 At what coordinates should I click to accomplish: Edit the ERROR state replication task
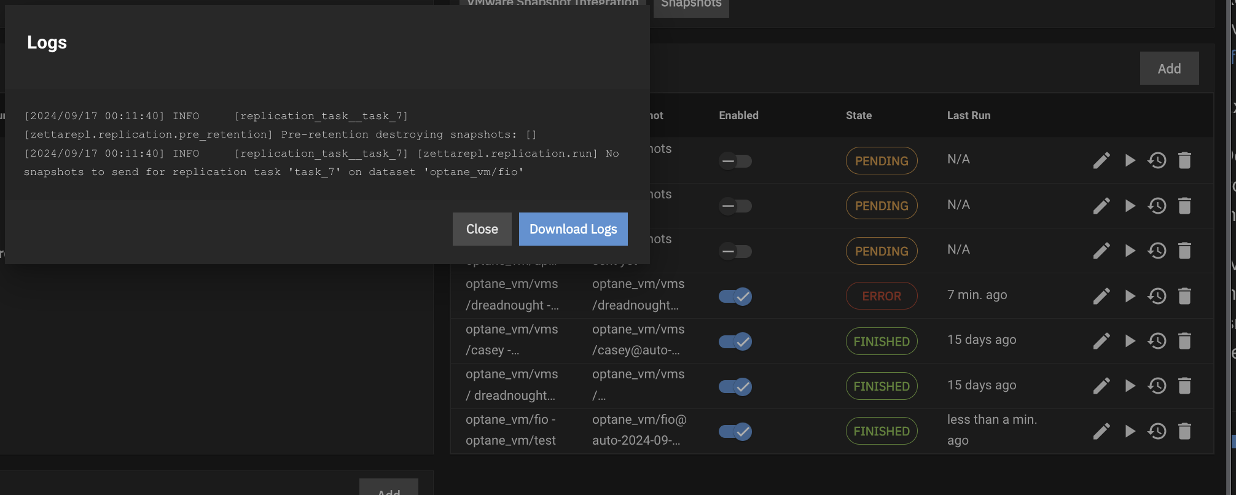point(1101,296)
